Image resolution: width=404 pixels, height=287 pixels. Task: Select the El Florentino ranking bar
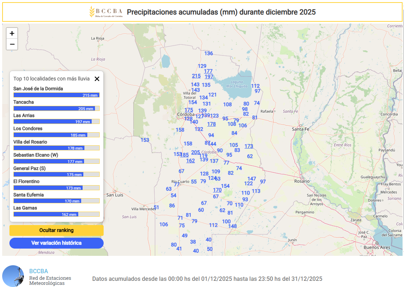pos(56,188)
